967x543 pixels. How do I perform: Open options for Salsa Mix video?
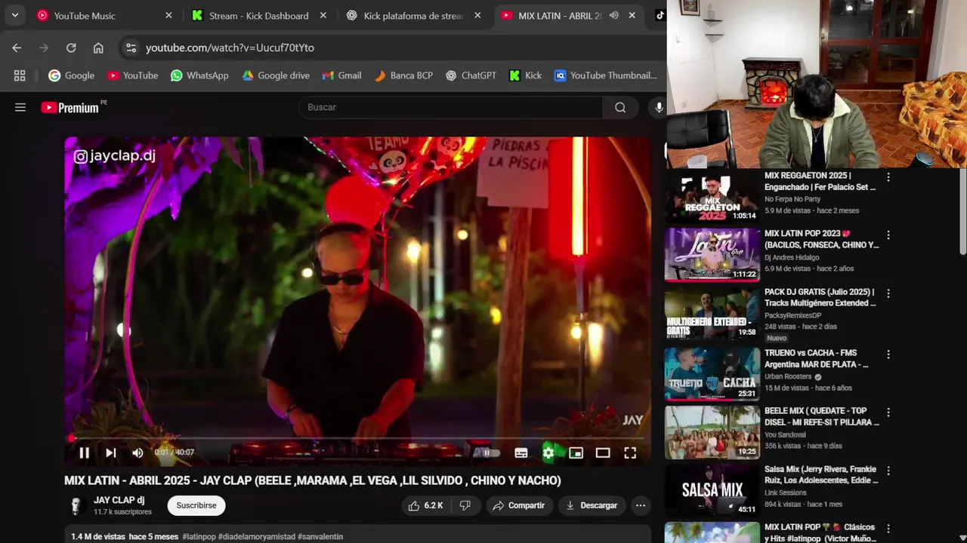point(888,471)
